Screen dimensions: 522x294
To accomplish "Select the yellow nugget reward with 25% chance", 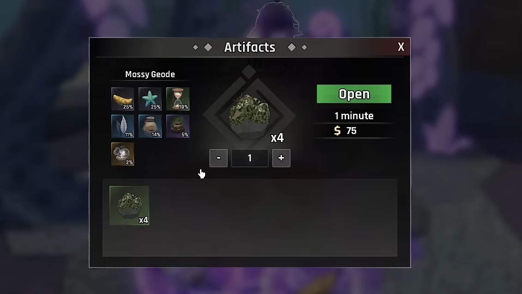I will [x=122, y=99].
